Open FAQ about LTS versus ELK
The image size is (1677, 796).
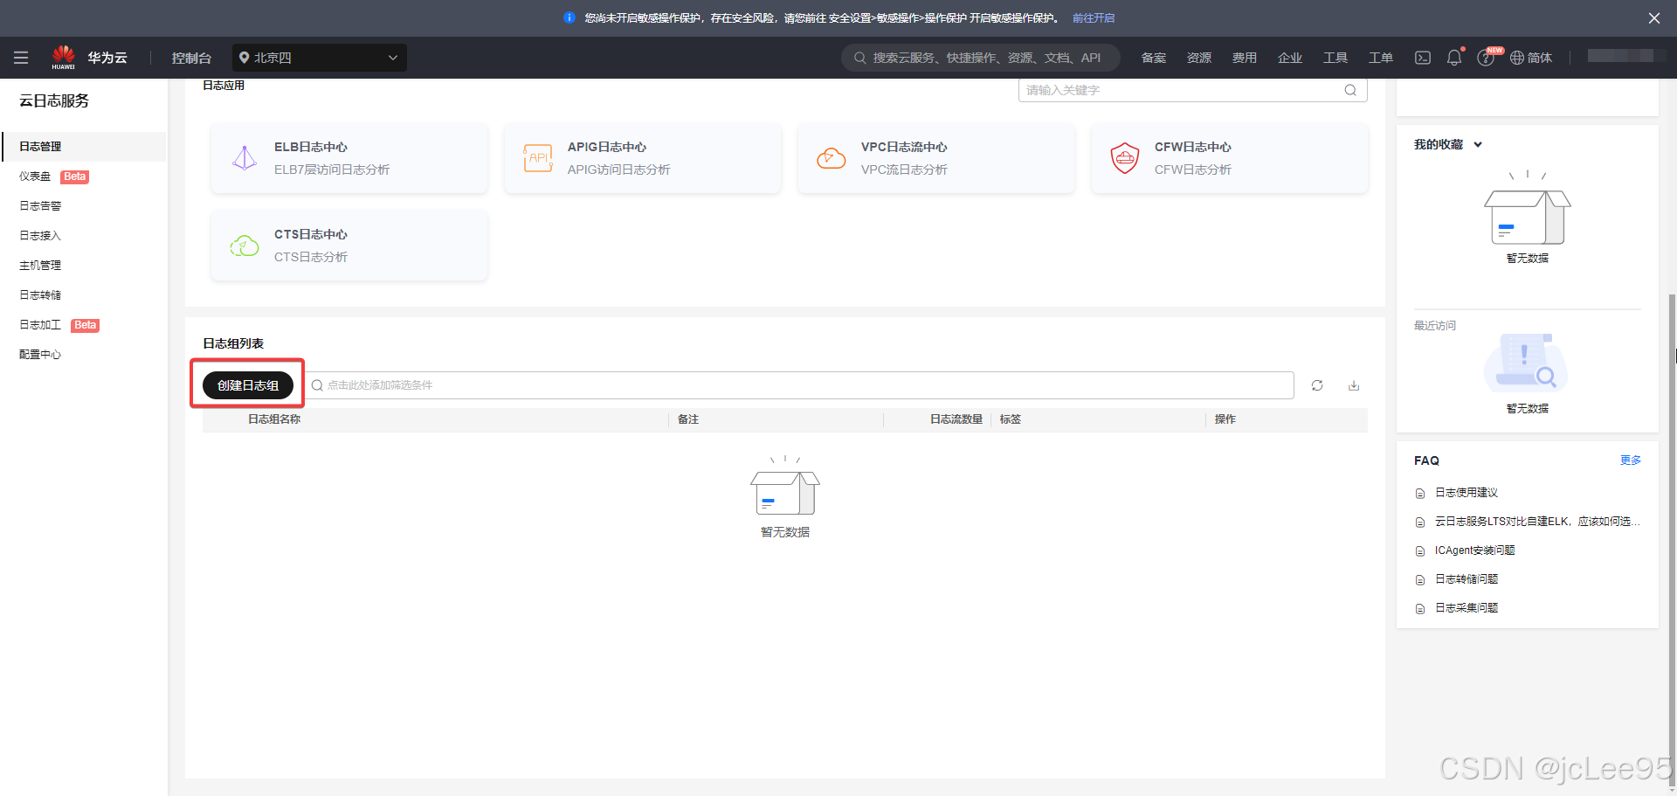tap(1537, 522)
